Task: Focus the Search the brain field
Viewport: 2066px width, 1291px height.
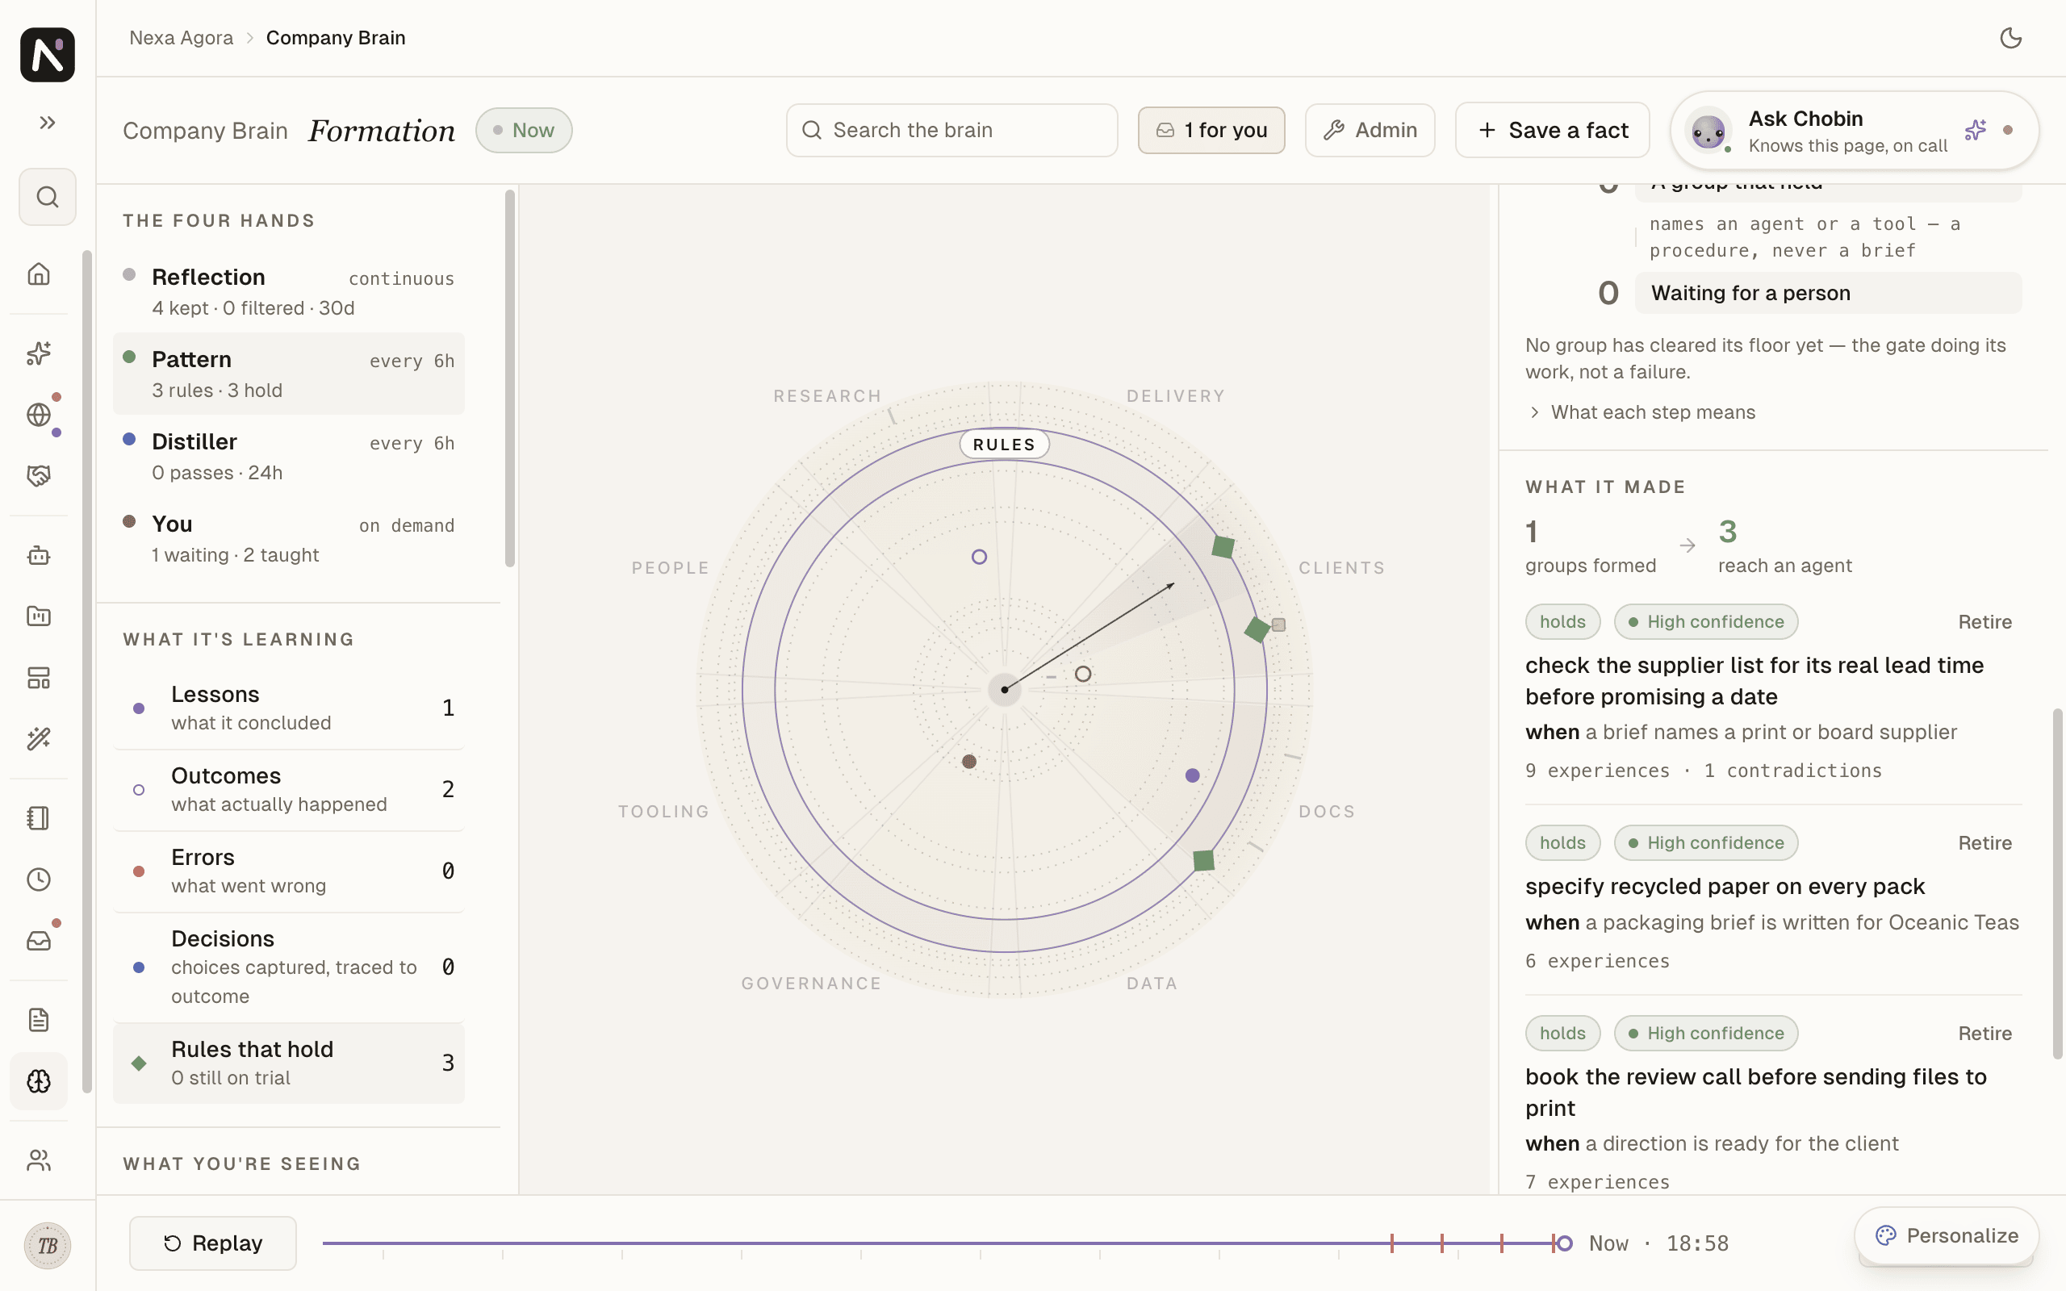Action: point(952,131)
